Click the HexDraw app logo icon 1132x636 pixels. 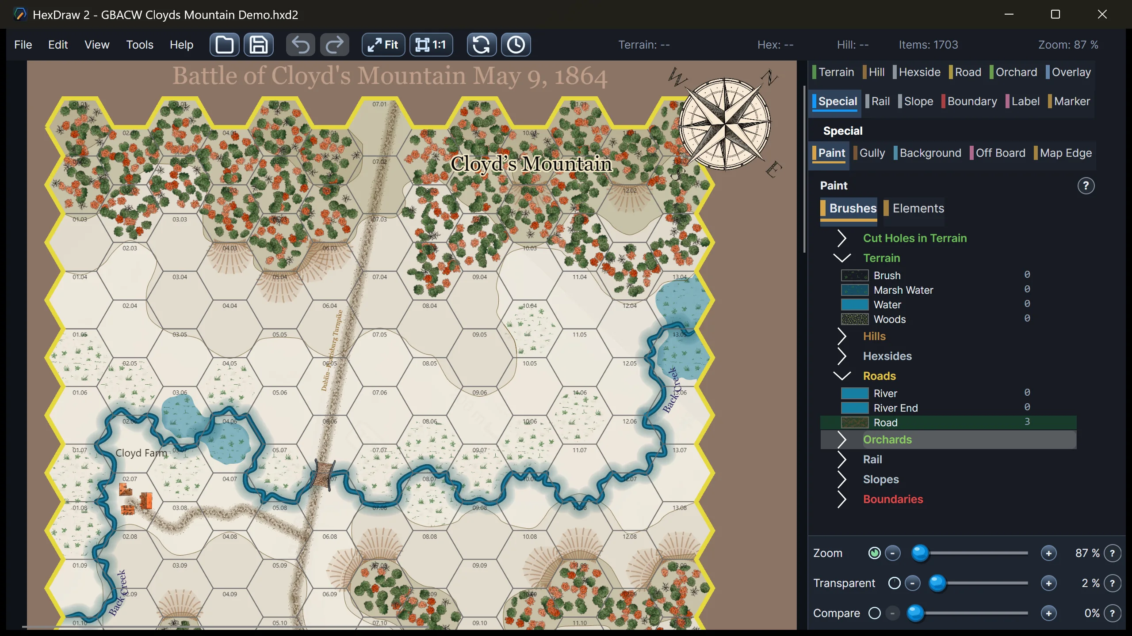[20, 14]
